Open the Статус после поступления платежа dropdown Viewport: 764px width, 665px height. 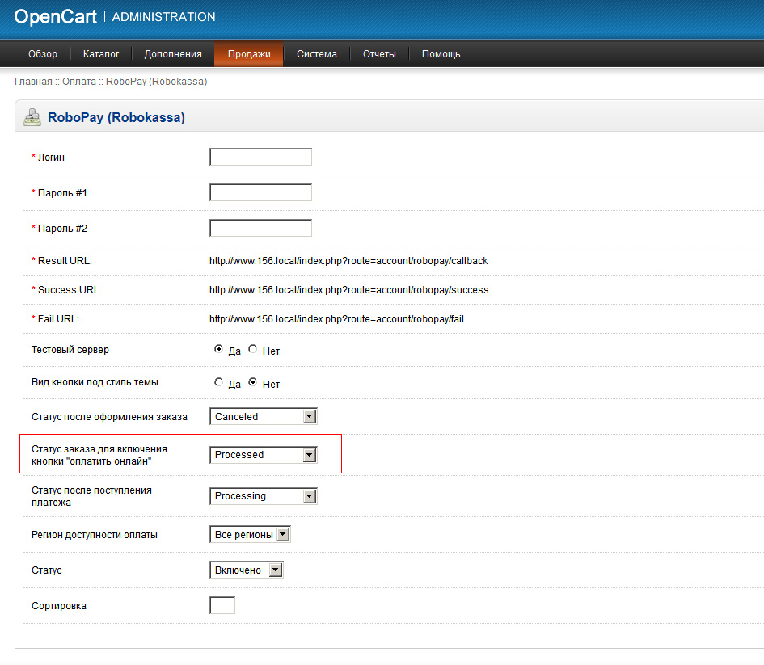(263, 496)
